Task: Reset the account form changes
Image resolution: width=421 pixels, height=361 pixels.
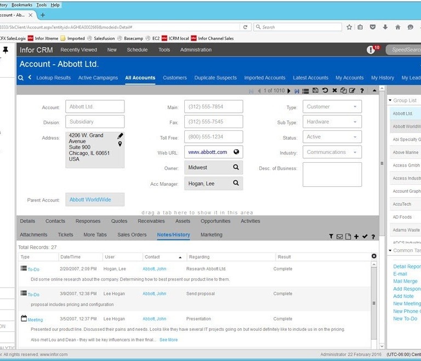Action: (x=325, y=90)
